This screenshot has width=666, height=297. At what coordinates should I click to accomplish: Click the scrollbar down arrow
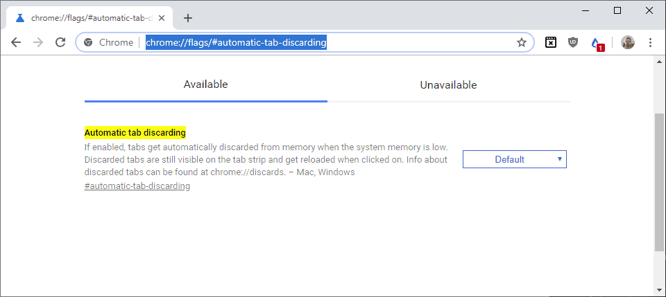(659, 289)
